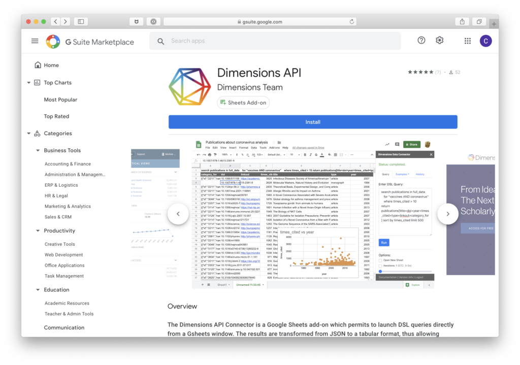520x365 pixels.
Task: Click the Safari share icon
Action: point(462,22)
